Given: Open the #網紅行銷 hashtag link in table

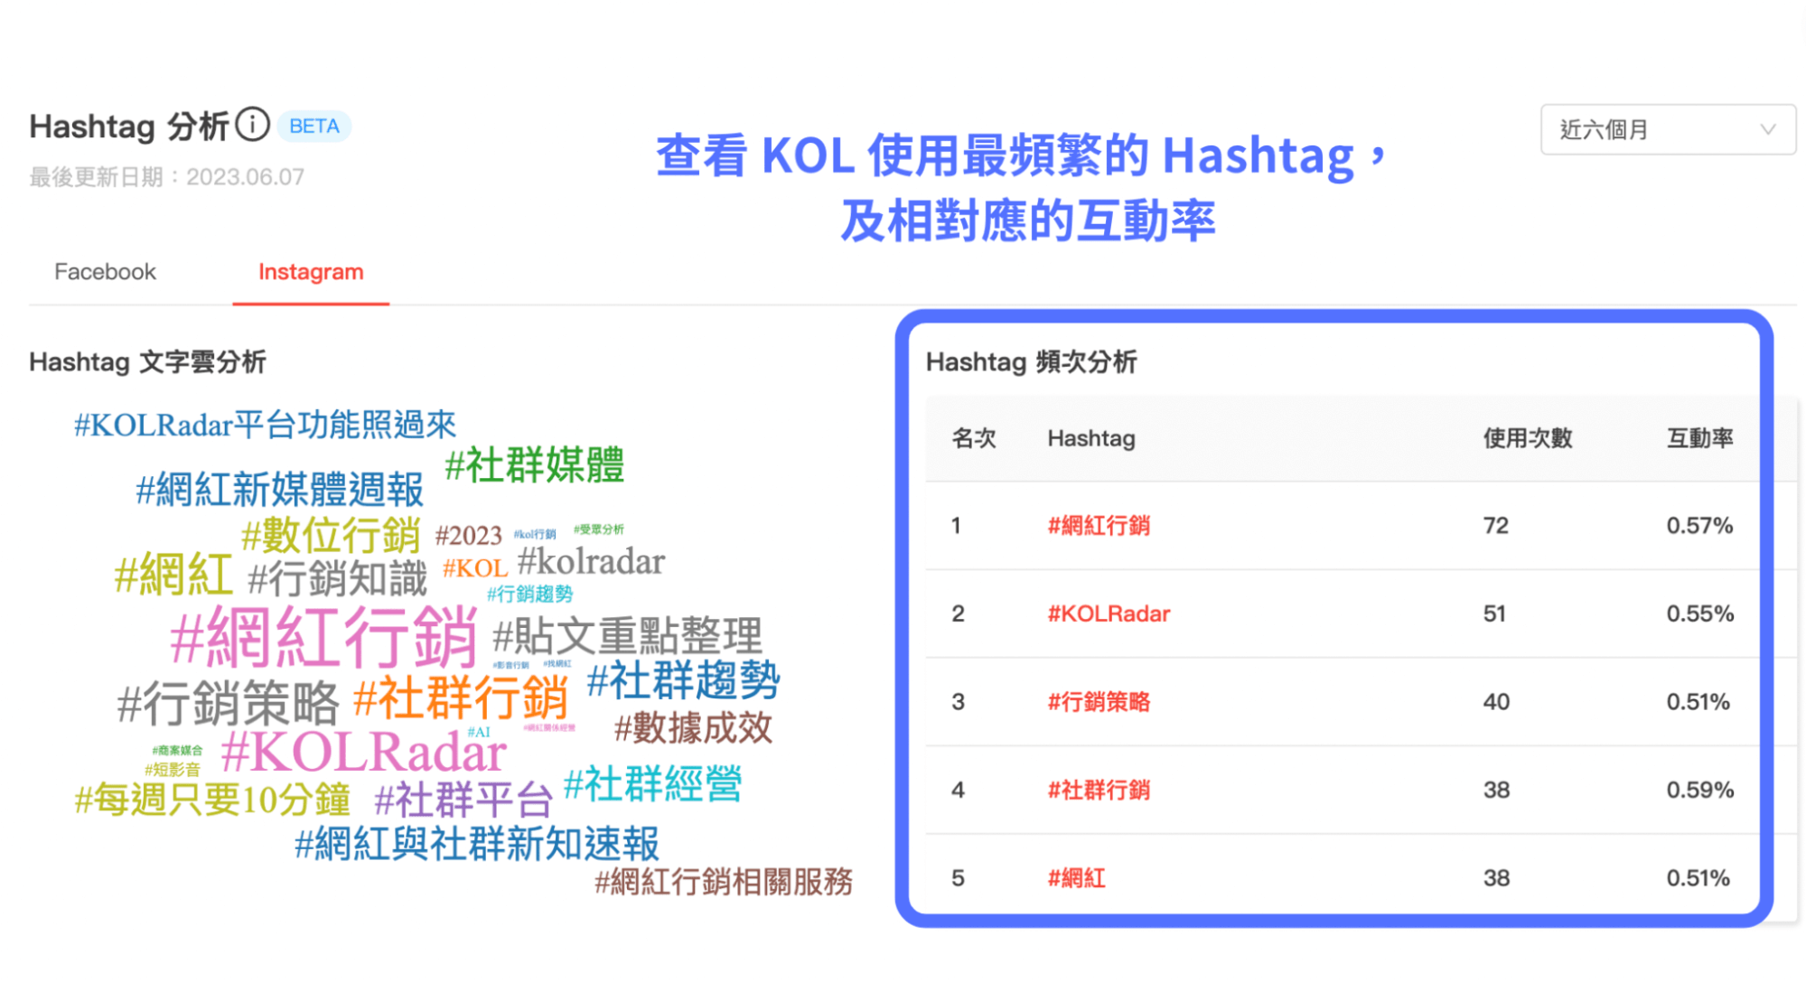Looking at the screenshot, I should click(1099, 526).
